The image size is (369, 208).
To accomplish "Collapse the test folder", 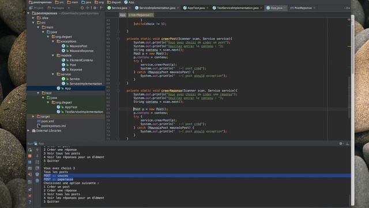I will (x=39, y=93).
